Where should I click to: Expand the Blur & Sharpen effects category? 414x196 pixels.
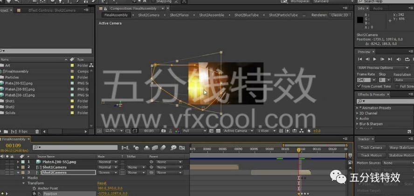357,124
